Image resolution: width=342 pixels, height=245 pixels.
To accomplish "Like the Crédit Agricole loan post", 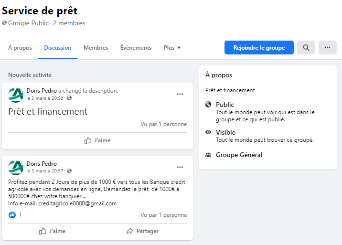I will pyautogui.click(x=53, y=231).
